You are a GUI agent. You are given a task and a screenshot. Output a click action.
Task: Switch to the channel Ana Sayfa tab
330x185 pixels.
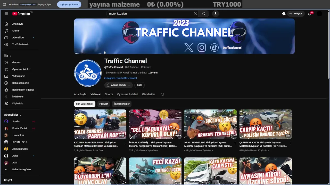(80, 94)
